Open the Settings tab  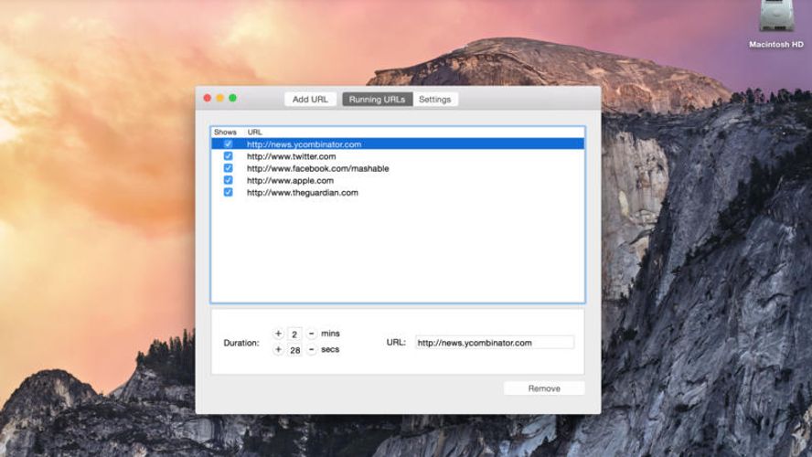(x=435, y=100)
